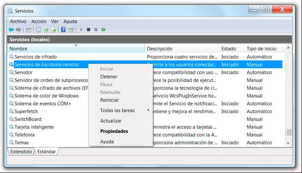Sort by the Nombre column header
Image resolution: width=302 pixels, height=173 pixels.
click(76, 49)
